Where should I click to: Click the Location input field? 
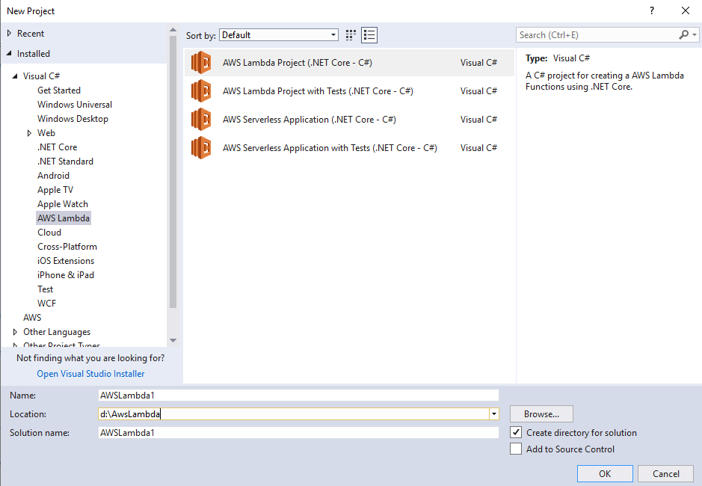point(294,414)
